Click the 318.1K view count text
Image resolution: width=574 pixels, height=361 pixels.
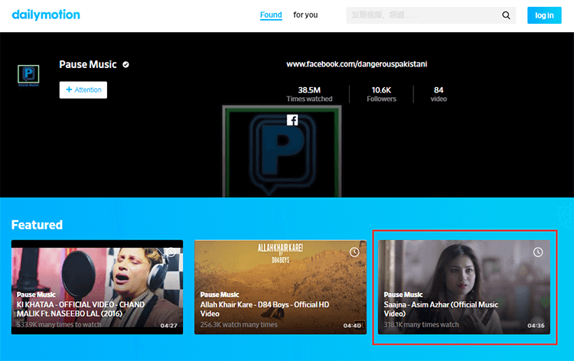point(421,324)
